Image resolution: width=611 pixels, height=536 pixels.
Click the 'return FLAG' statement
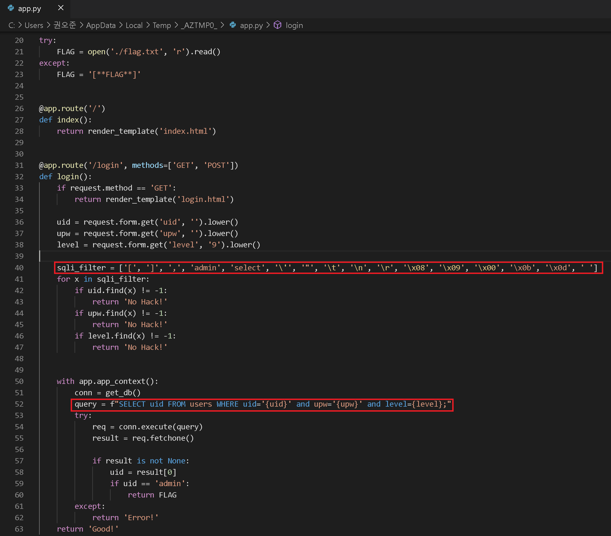tap(152, 495)
